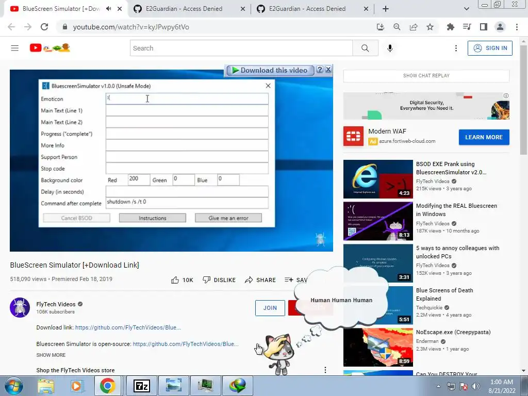Open Modifying the REAL Bluescreen video thumbnail

[x=378, y=221]
